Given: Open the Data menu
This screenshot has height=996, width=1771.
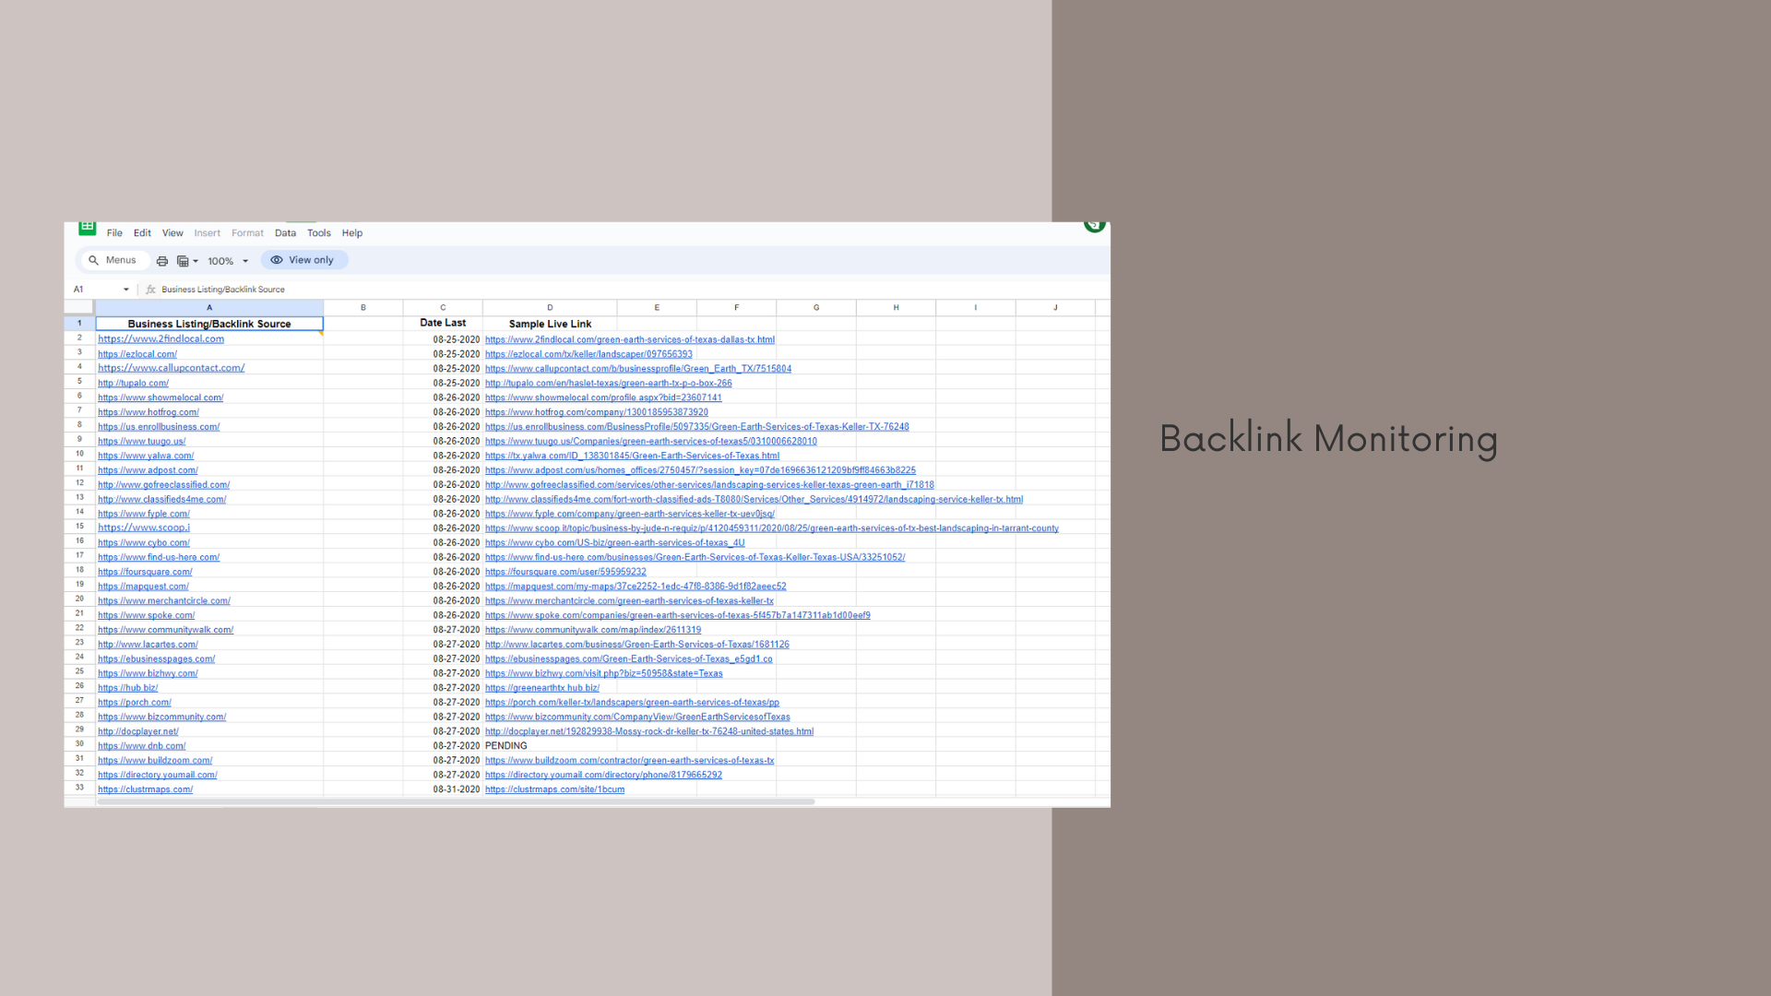Looking at the screenshot, I should coord(285,233).
